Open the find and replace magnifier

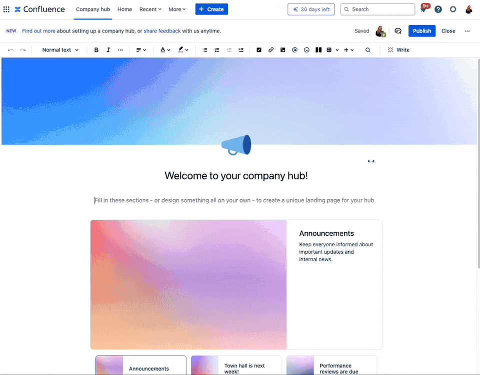pyautogui.click(x=367, y=50)
